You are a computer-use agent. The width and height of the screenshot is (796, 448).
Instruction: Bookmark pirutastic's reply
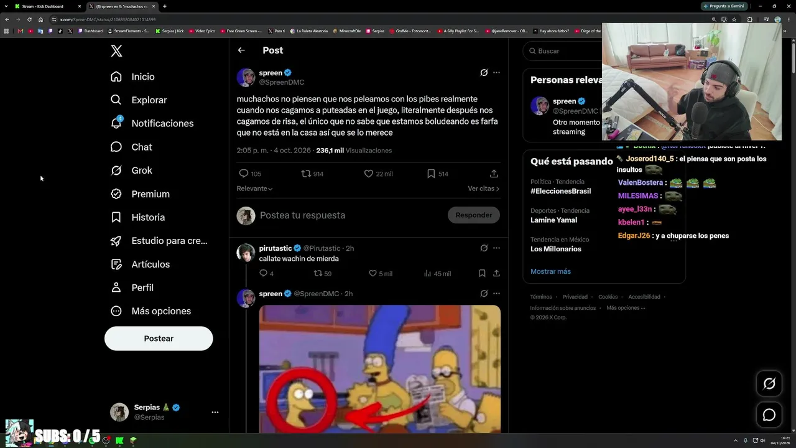click(x=482, y=273)
